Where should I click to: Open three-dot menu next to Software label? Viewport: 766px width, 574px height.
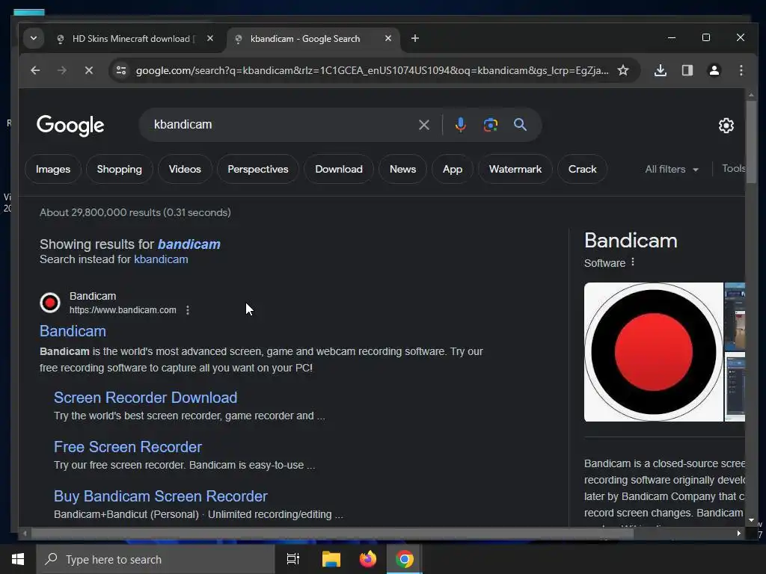point(633,262)
